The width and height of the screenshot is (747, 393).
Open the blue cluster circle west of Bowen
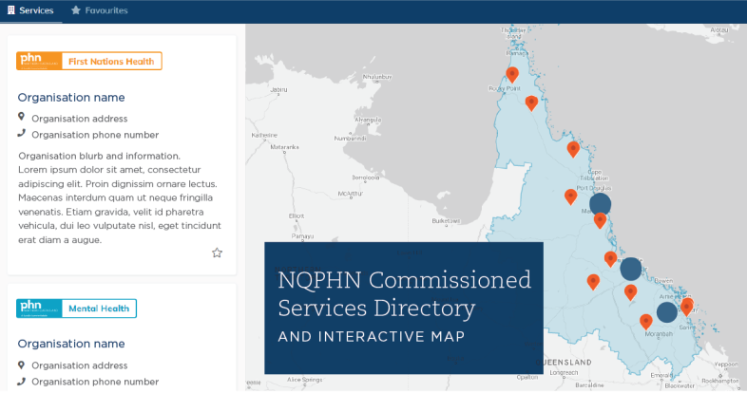(x=631, y=270)
